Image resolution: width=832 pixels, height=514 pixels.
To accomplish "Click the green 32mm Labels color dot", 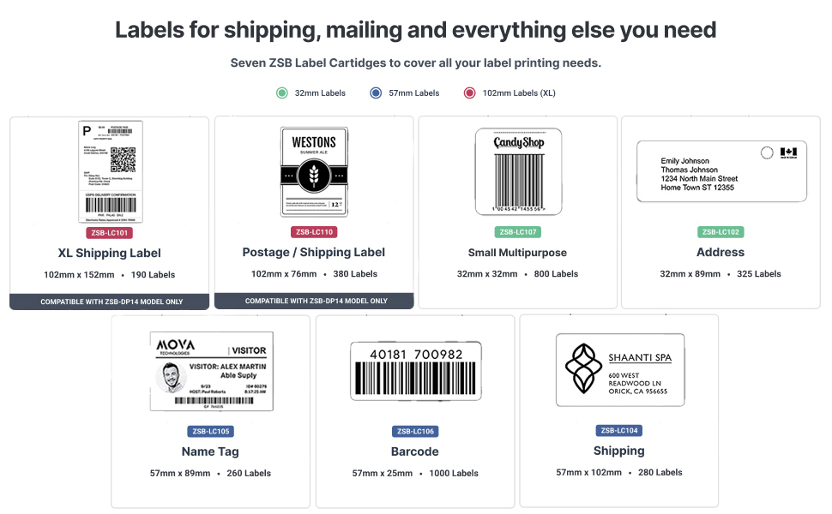I will 282,93.
